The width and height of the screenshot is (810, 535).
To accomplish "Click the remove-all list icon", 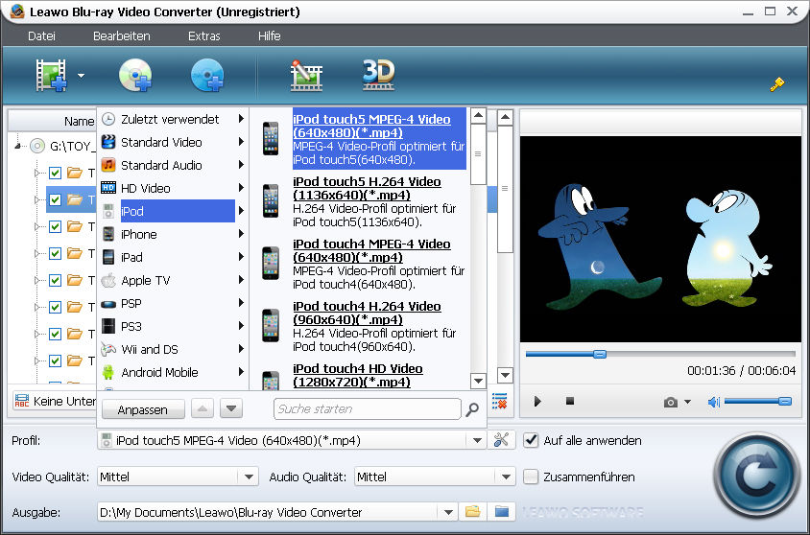I will [499, 401].
